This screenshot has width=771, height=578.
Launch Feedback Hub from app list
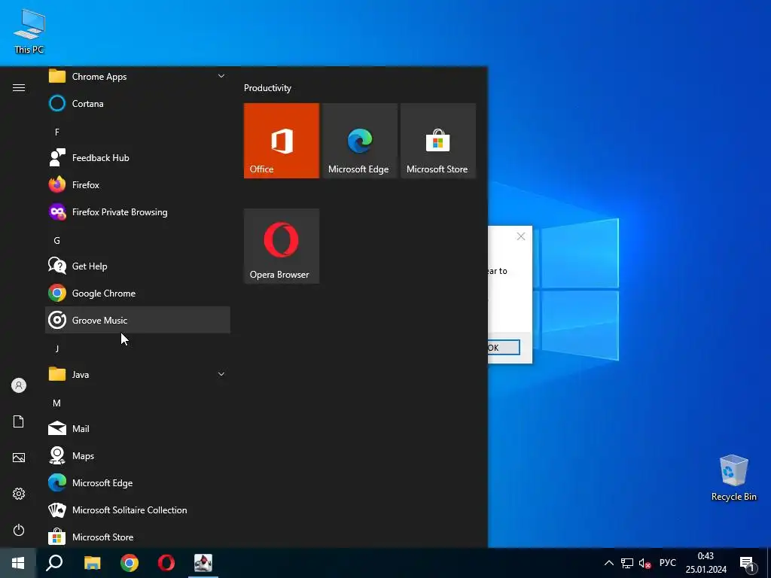click(x=138, y=158)
